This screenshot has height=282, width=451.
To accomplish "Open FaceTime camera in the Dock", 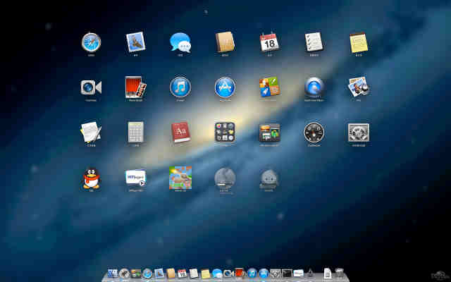I will click(x=228, y=273).
